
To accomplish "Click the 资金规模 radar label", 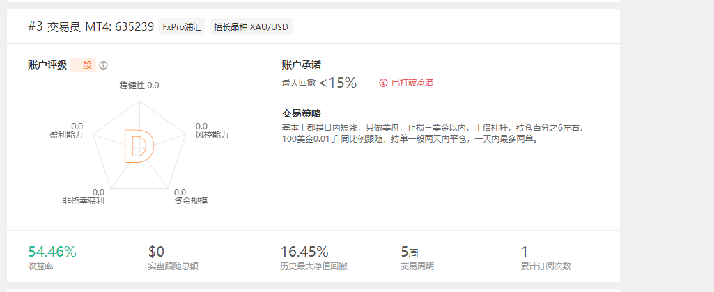I will coord(191,201).
